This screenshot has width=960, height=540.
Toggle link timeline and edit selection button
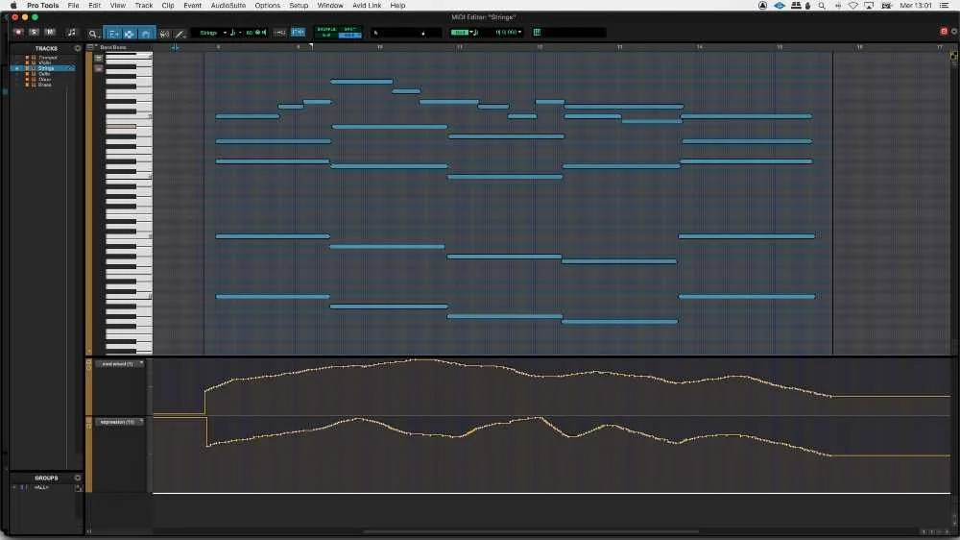pos(279,33)
